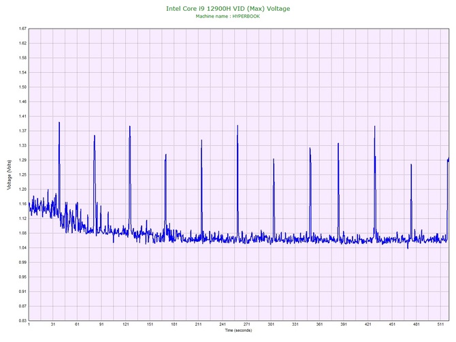Click the lowest voltage dip between 451 and 481 seconds
Viewport: 456px width, 342px height.
[x=408, y=248]
